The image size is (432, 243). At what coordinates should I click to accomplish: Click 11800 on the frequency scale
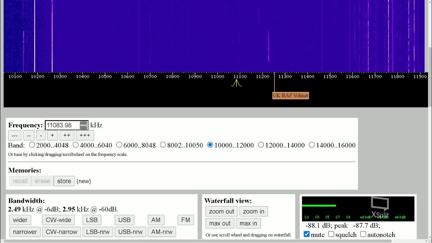pos(398,77)
